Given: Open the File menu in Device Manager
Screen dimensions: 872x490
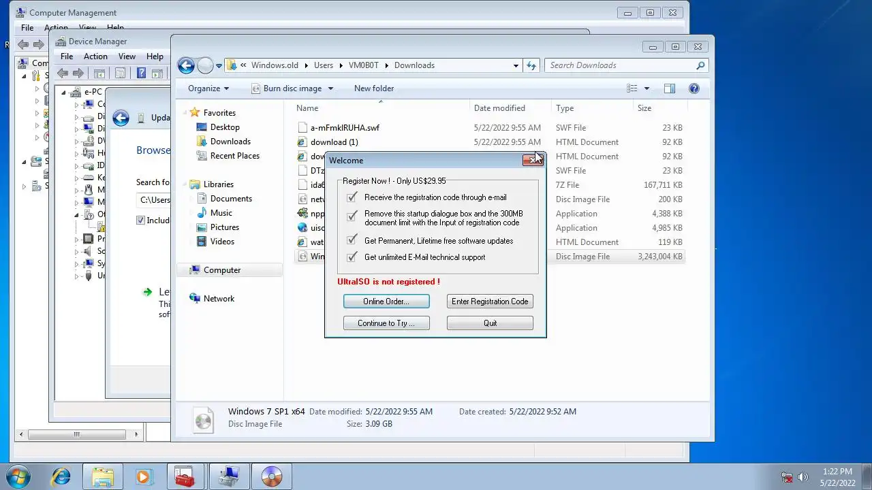Looking at the screenshot, I should click(67, 56).
